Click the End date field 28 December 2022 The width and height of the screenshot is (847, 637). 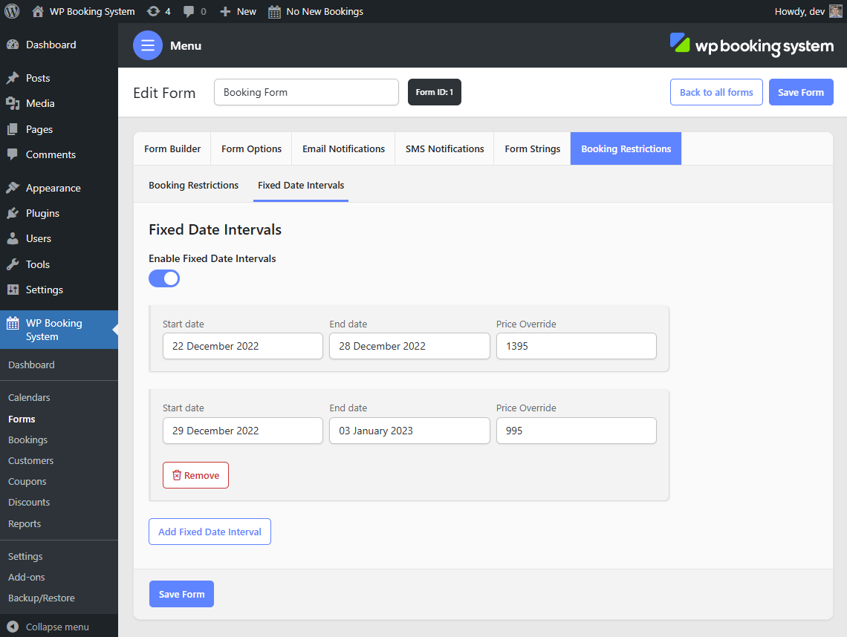409,346
